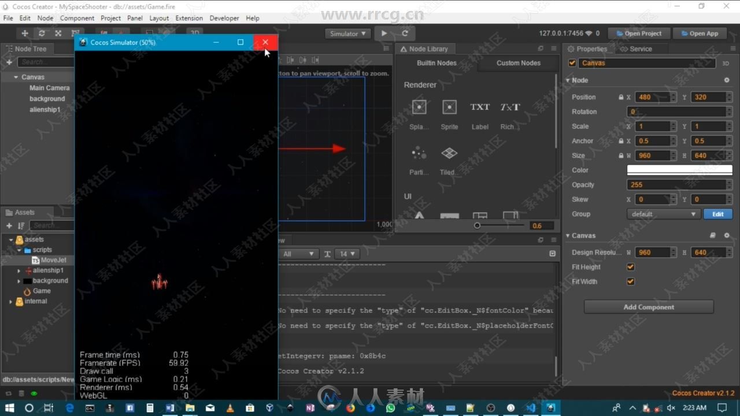This screenshot has width=740, height=416.
Task: Toggle the Position lock icon
Action: [x=621, y=97]
